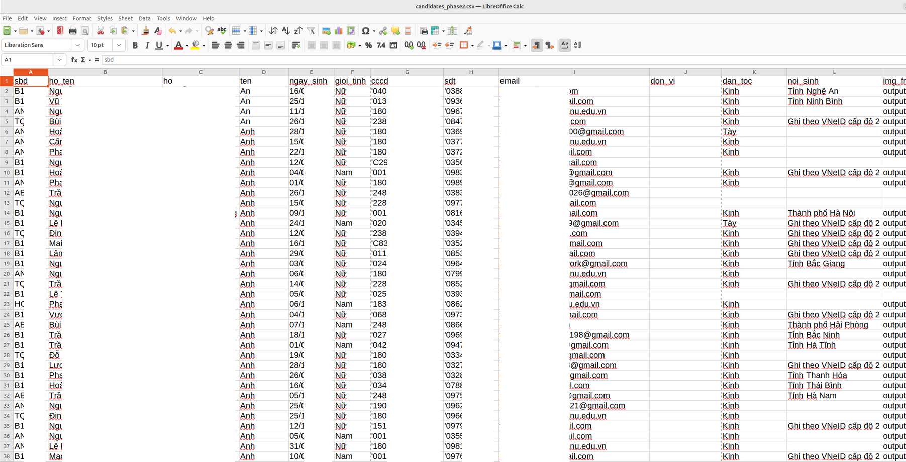Click the Undo arrow icon
906x462 pixels.
tap(172, 31)
